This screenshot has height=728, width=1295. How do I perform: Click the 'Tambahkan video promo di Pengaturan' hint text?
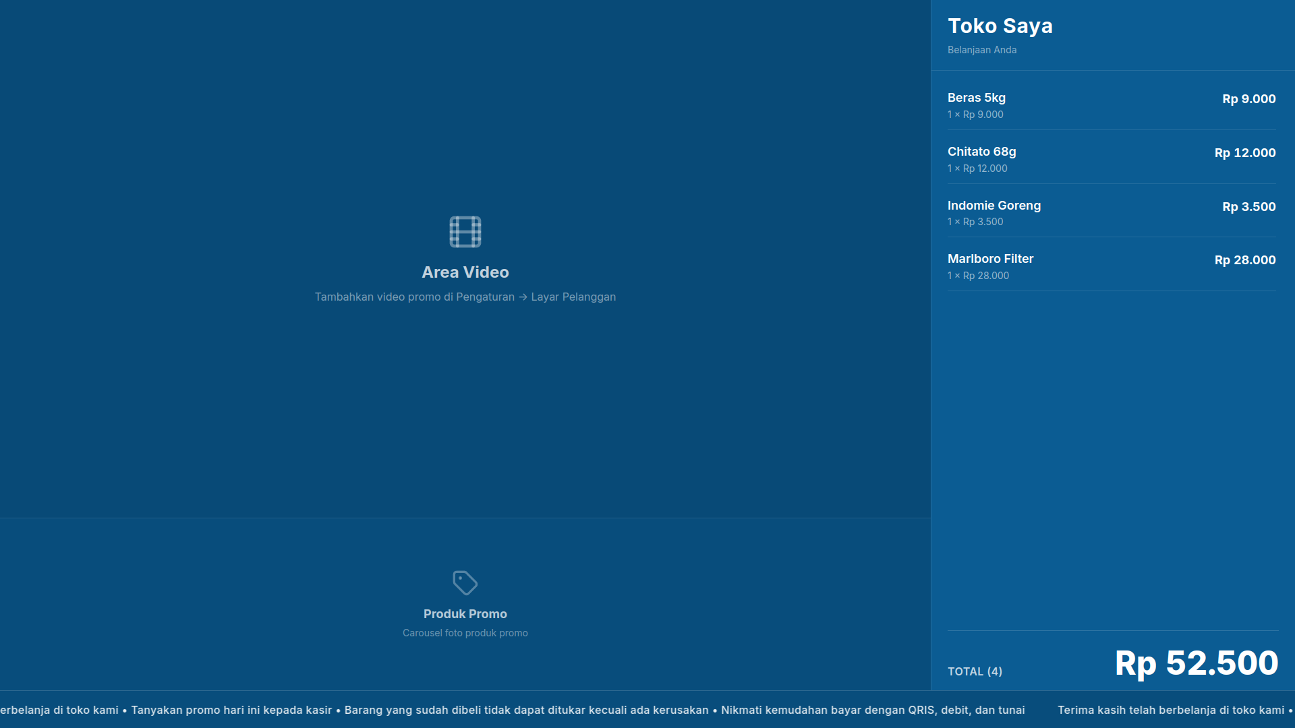(465, 297)
